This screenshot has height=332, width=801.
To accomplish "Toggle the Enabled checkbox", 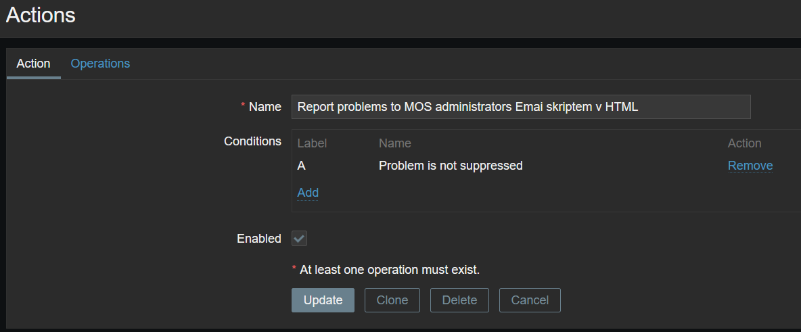I will pos(299,239).
